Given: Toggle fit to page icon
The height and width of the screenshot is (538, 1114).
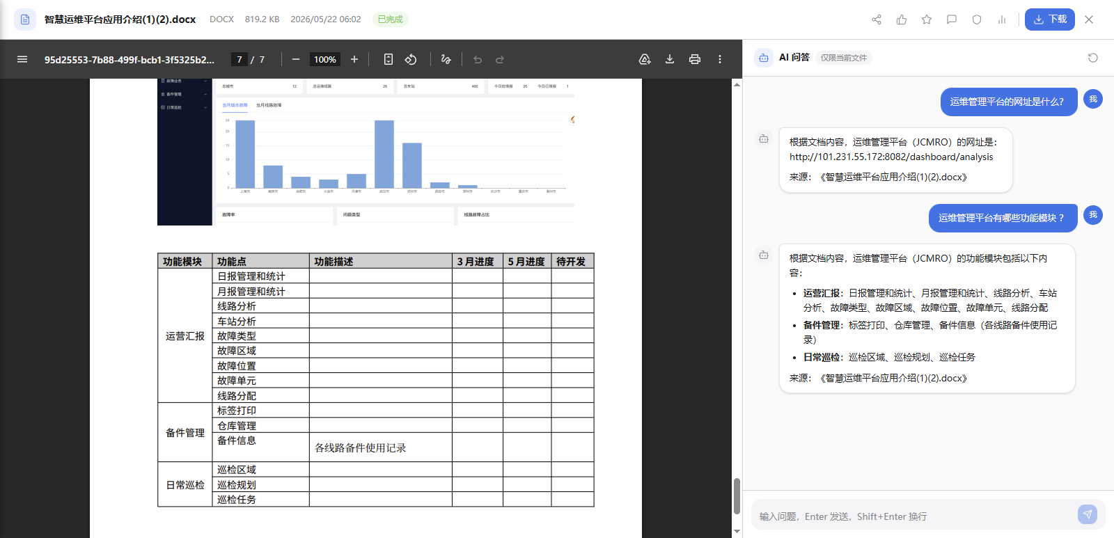Looking at the screenshot, I should click(x=389, y=59).
